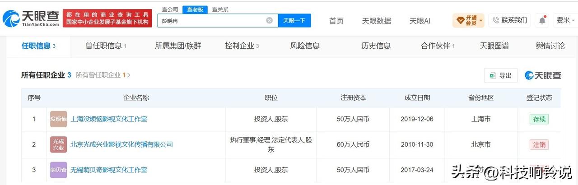This screenshot has height=185, width=578.
Task: Expand the 费米 user account dropdown
Action: pyautogui.click(x=565, y=20)
